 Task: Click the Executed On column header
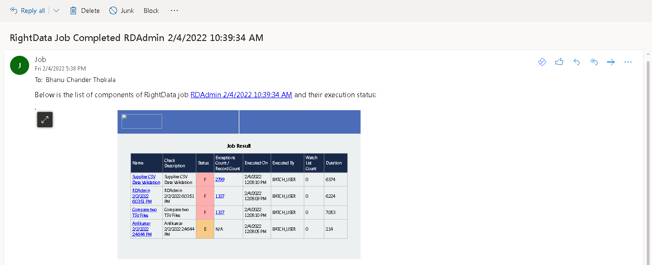(257, 163)
